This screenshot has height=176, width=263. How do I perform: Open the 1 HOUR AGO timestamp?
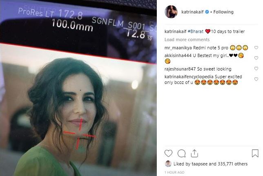click(x=174, y=172)
